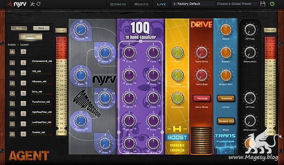The height and width of the screenshot is (165, 284).
Task: Toggle Enable slot 2 for 10Q_x64
Action: pyautogui.click(x=12, y=73)
